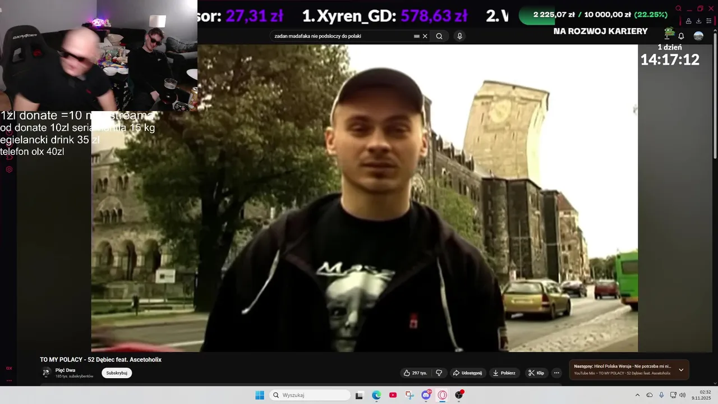Open the clock showing 02:32
The height and width of the screenshot is (404, 718).
tap(701, 395)
